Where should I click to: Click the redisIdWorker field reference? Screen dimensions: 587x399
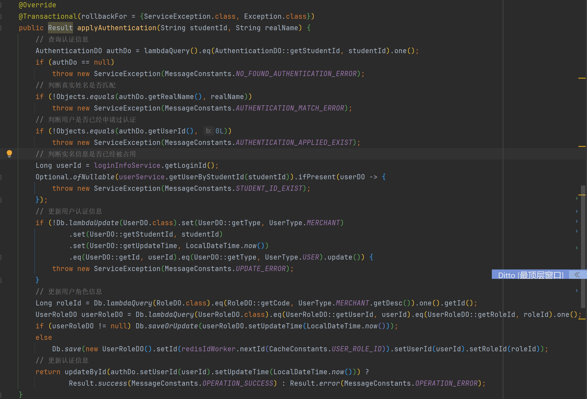pyautogui.click(x=208, y=349)
